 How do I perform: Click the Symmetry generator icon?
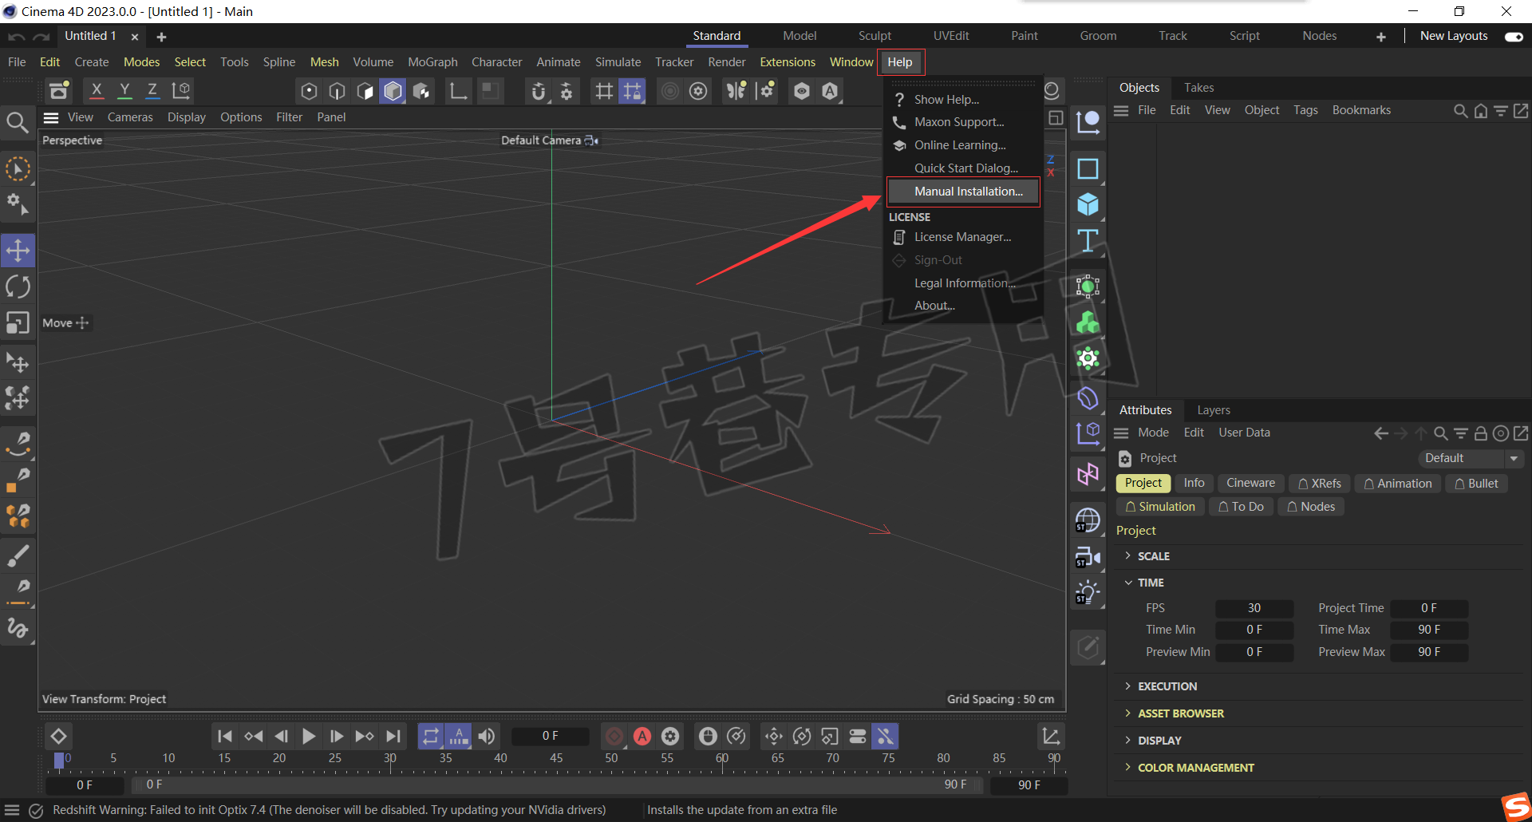tap(1088, 475)
